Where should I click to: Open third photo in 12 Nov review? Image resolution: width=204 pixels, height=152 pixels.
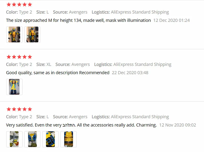50,139
